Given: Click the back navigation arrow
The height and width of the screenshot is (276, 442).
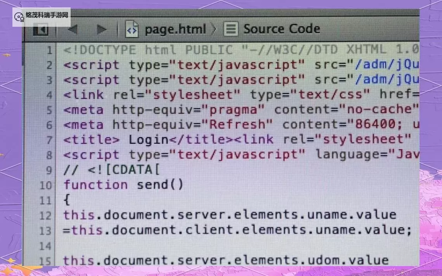Looking at the screenshot, I should click(x=73, y=29).
